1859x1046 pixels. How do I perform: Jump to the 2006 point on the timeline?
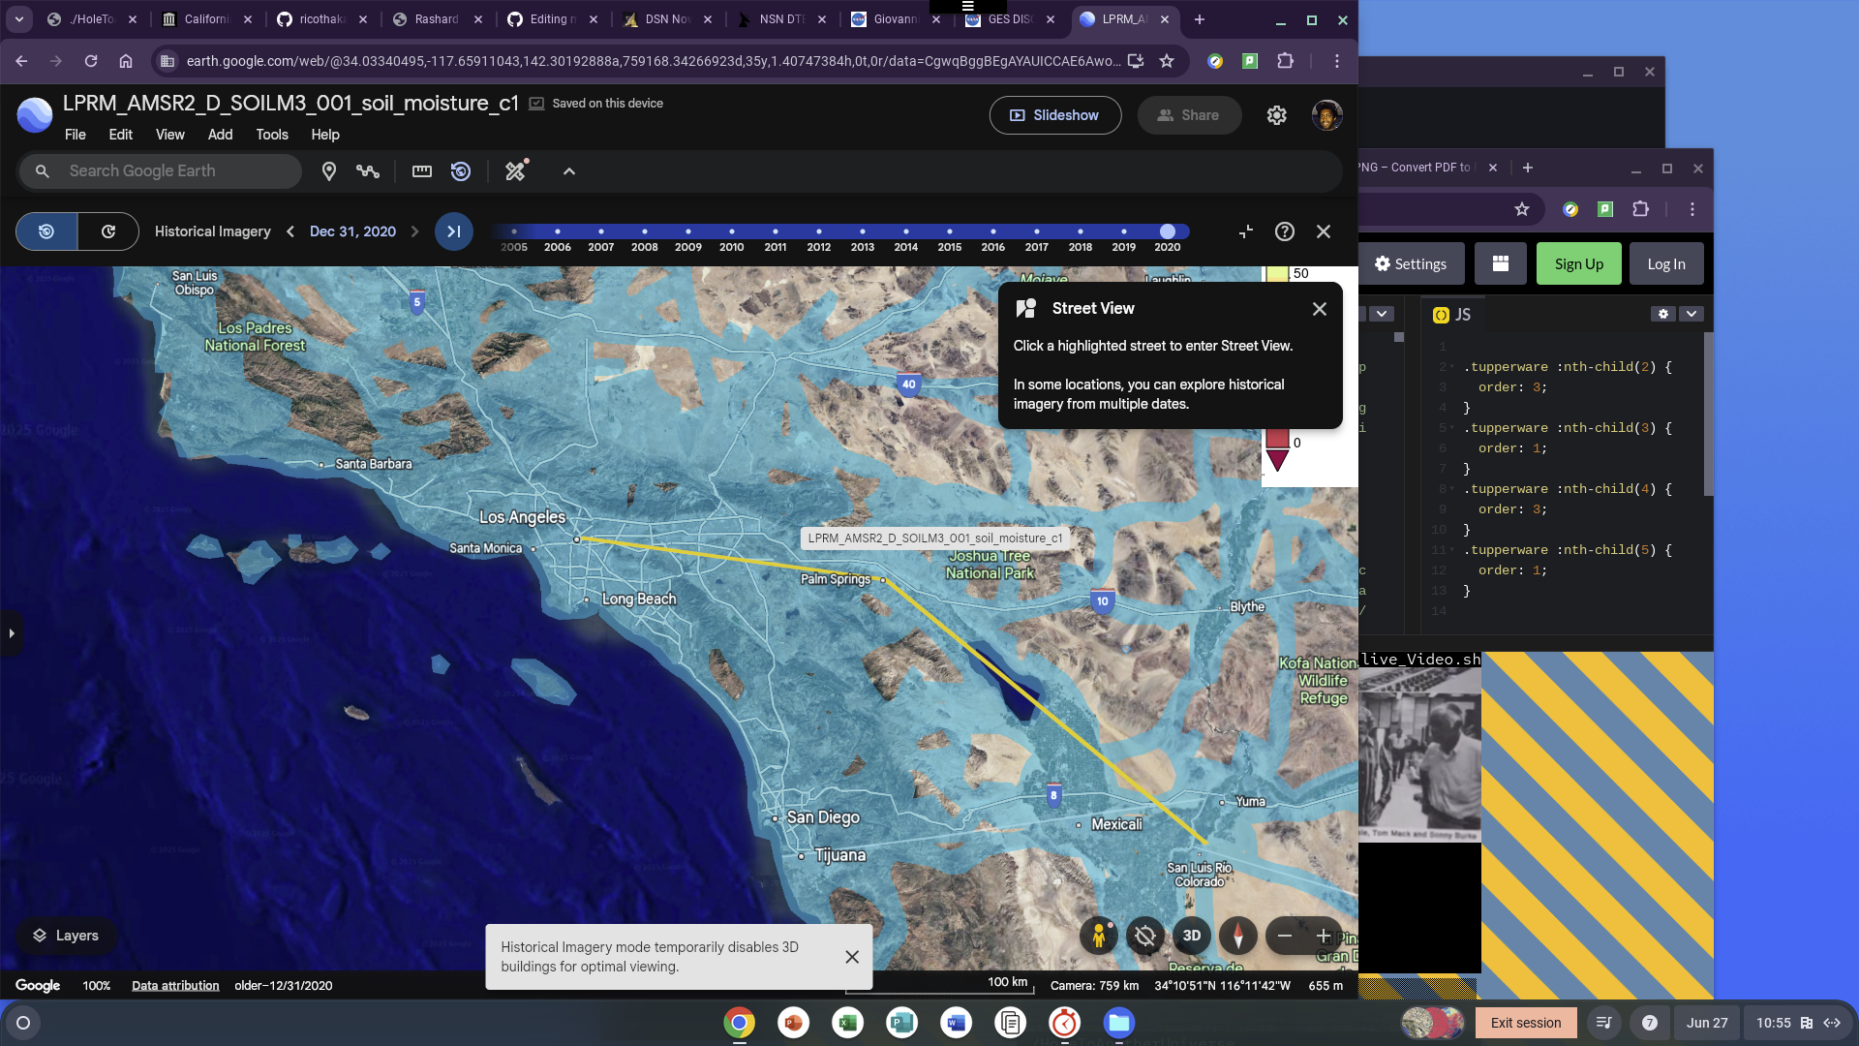coord(558,232)
